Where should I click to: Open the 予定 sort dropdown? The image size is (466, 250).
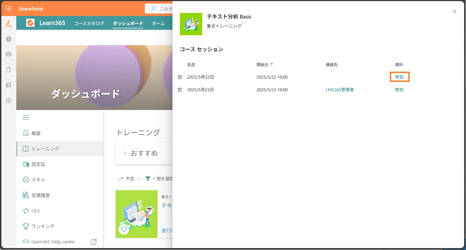click(129, 179)
